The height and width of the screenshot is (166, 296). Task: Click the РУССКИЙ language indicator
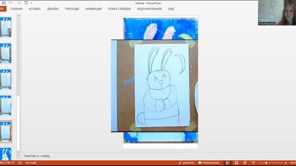coord(31,163)
